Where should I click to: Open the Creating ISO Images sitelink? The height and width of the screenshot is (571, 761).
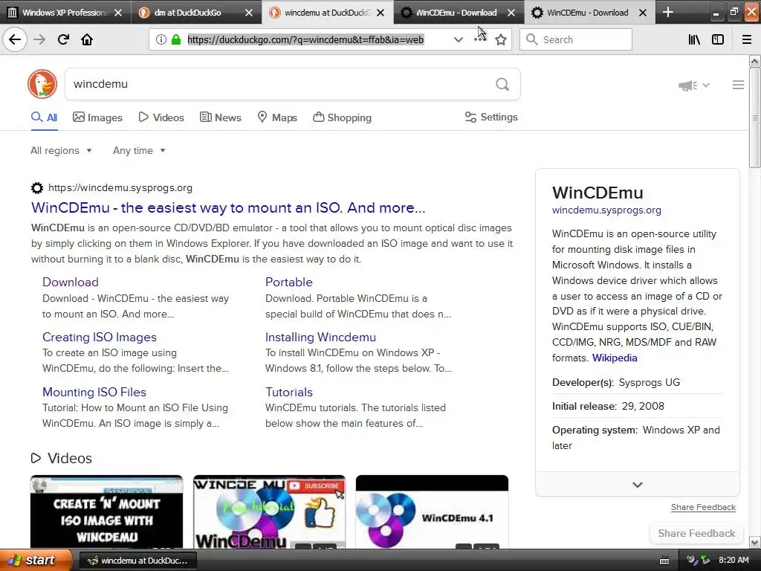pyautogui.click(x=100, y=337)
